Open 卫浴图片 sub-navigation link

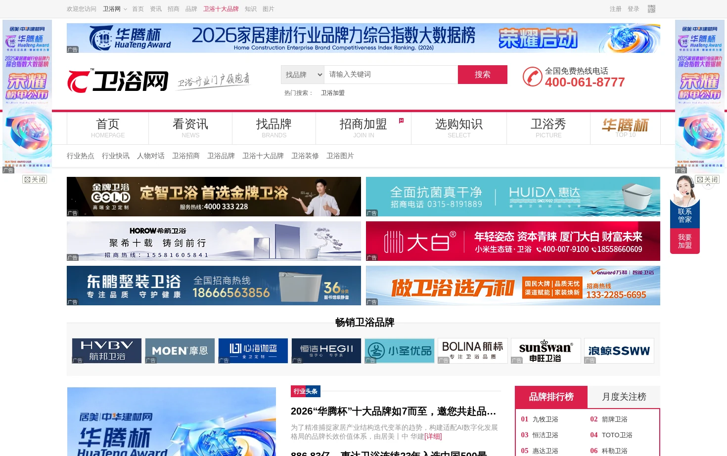340,156
